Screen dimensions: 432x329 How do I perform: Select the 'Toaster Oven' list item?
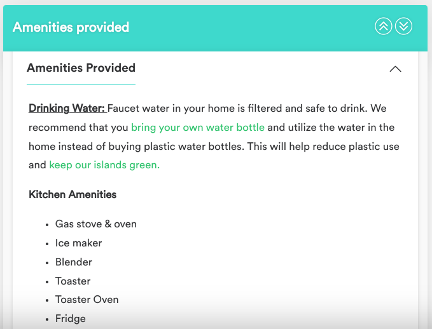87,299
